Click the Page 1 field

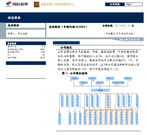pos(133,4)
